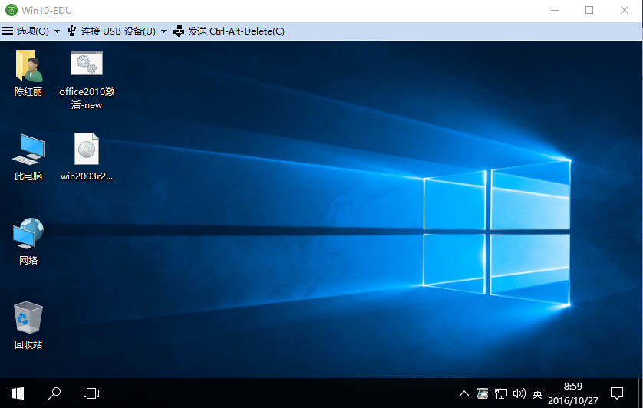Minimize the Win10-EDU window
This screenshot has width=643, height=408.
[x=555, y=10]
